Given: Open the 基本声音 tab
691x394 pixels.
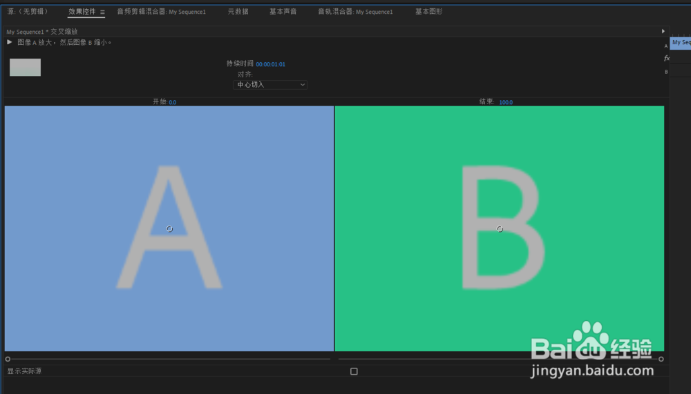Looking at the screenshot, I should pyautogui.click(x=283, y=12).
